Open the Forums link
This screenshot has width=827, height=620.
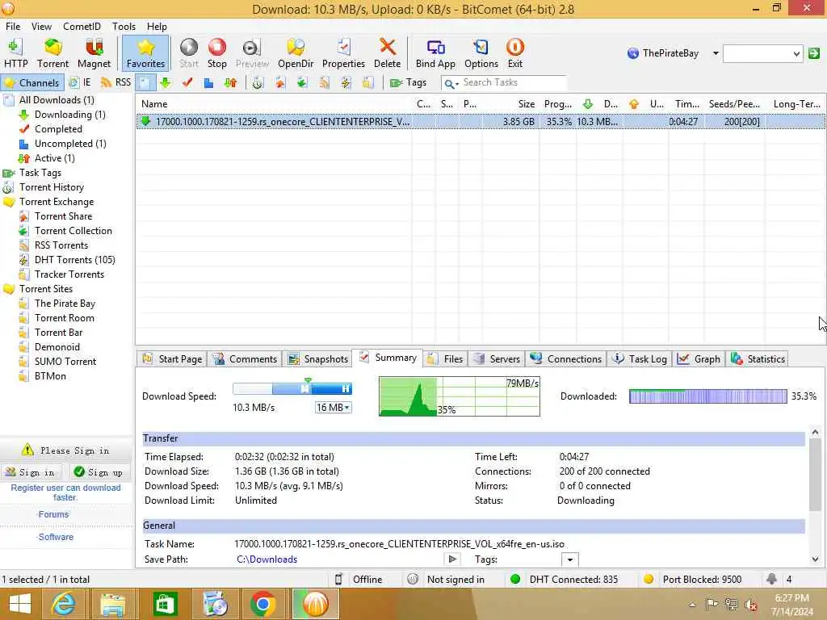(x=53, y=514)
